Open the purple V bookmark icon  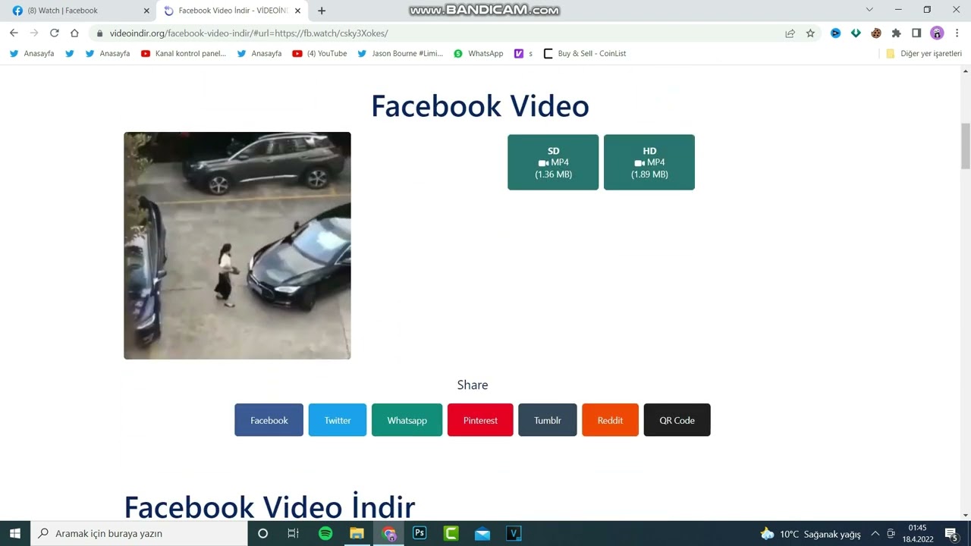point(519,54)
